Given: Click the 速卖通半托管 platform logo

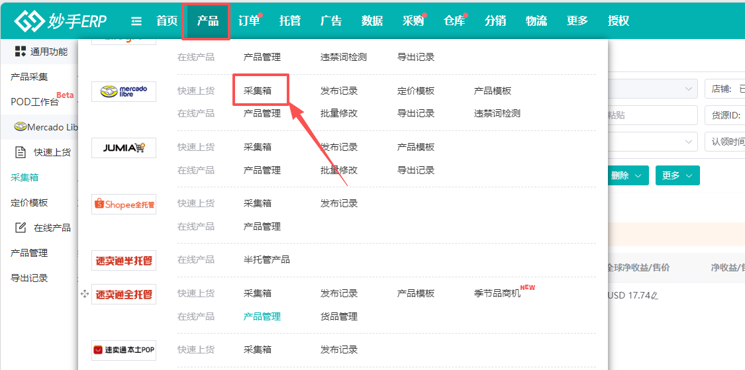Looking at the screenshot, I should [124, 261].
